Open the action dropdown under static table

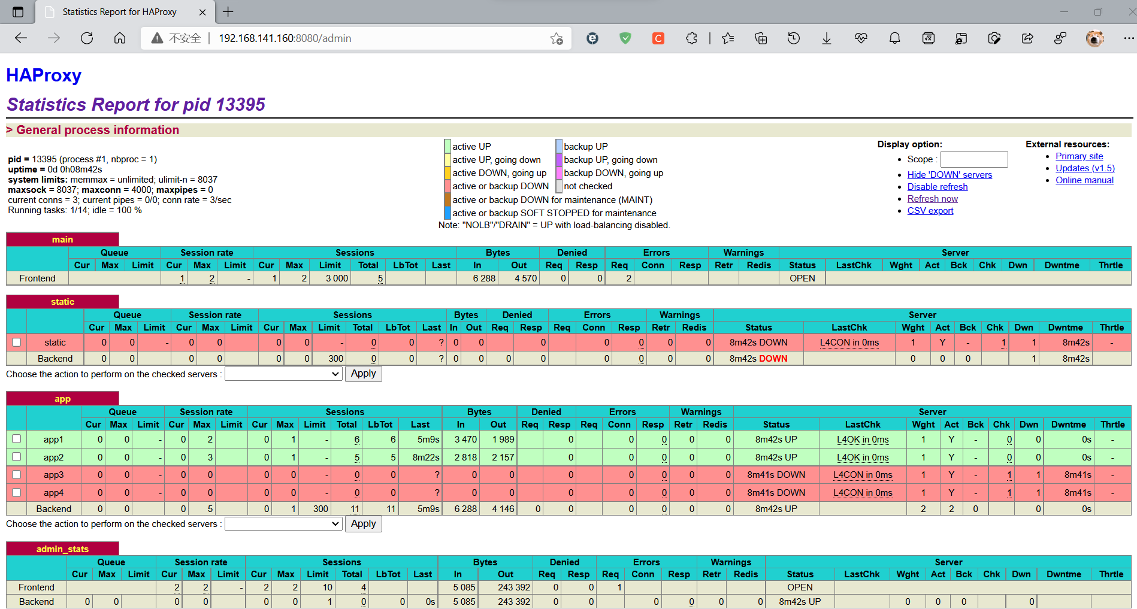coord(283,374)
